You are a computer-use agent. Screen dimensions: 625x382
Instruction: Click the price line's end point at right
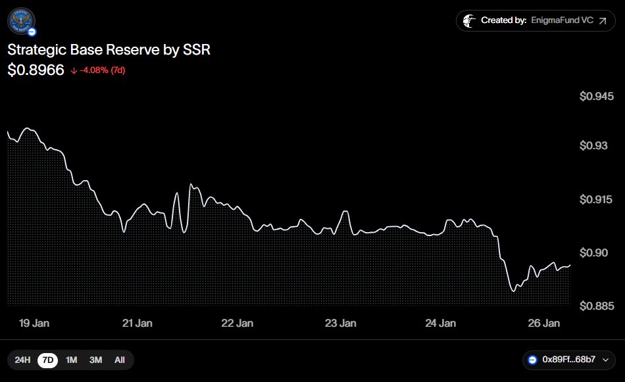point(570,265)
